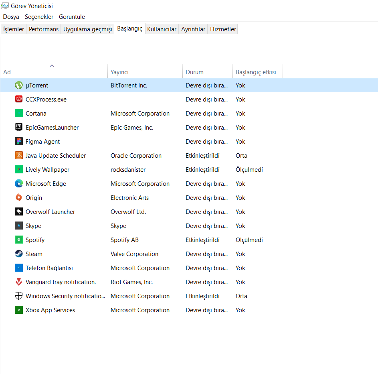Screen dimensions: 378x374
Task: Click the µTorrent icon
Action: tap(19, 85)
